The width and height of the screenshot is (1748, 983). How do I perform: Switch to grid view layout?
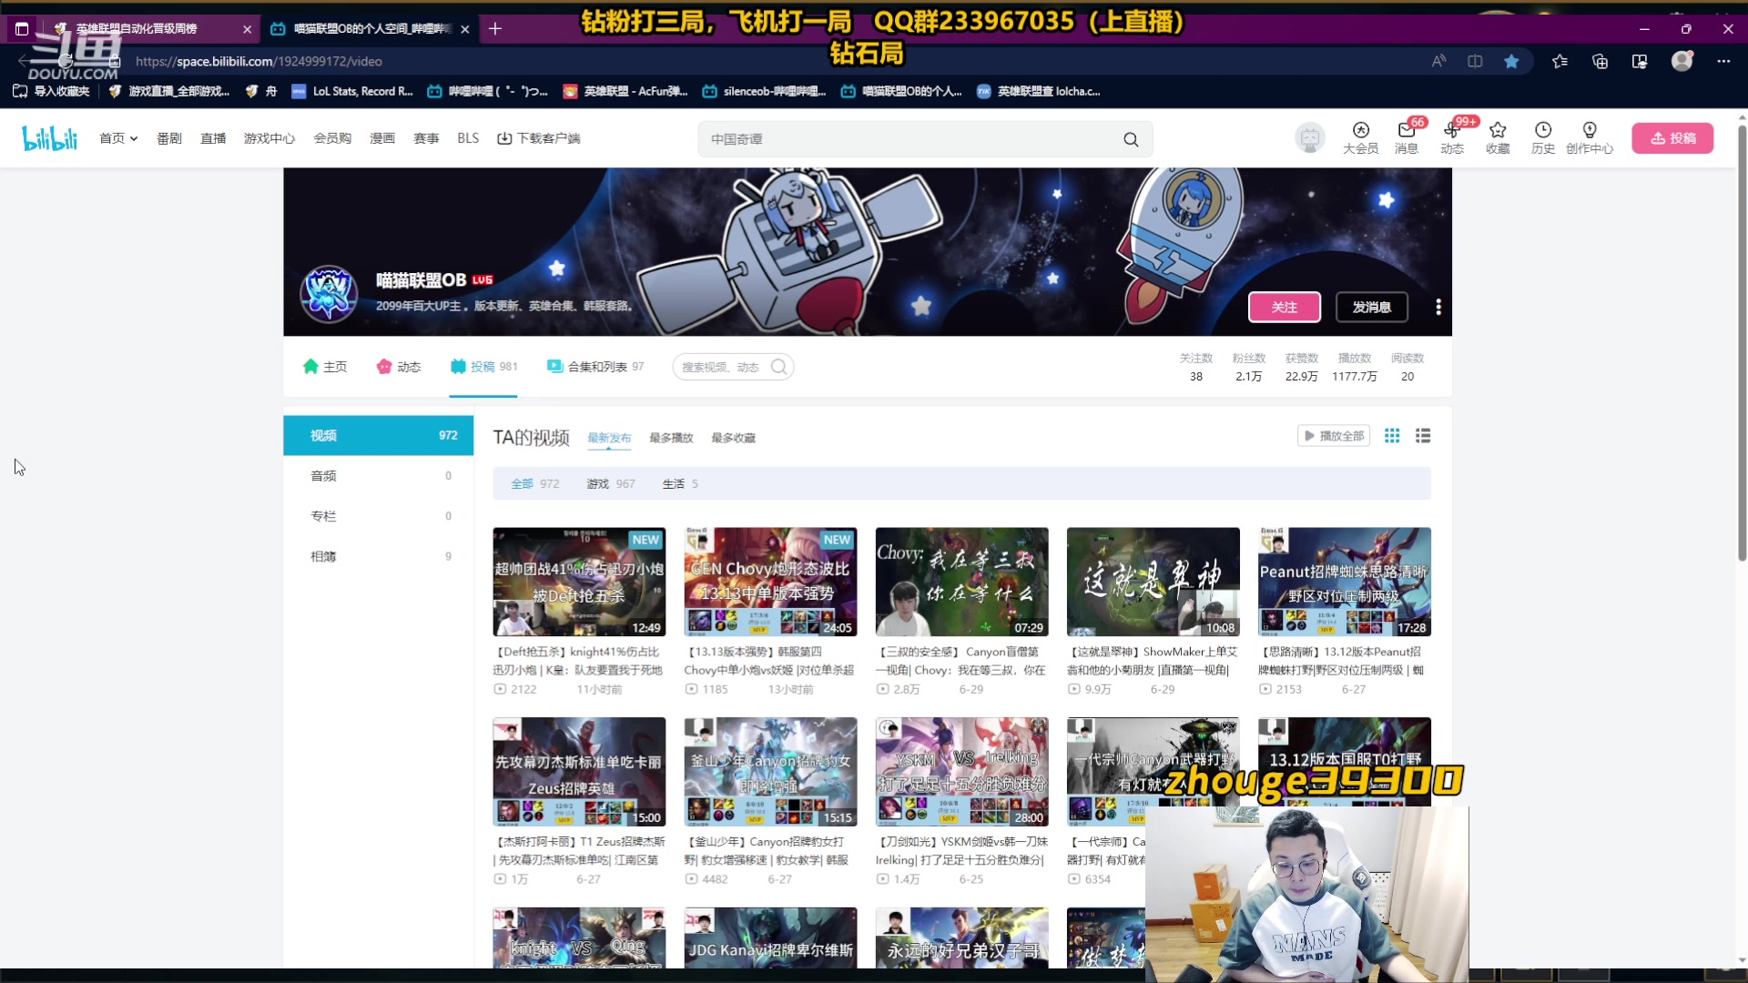click(x=1392, y=436)
